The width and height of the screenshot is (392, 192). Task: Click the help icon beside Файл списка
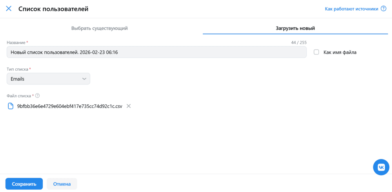[38, 95]
